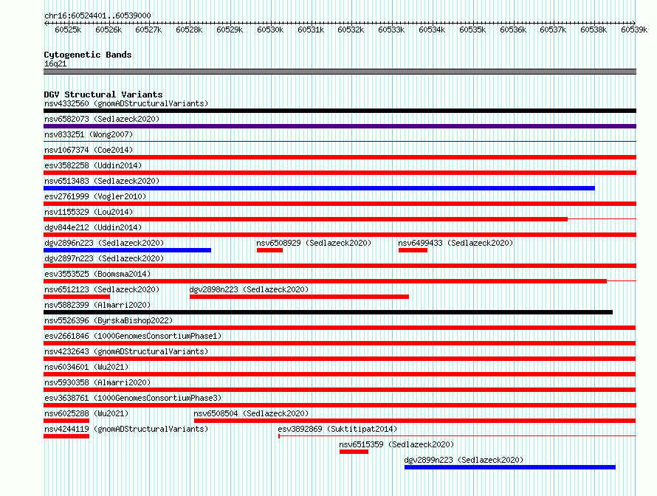Click esv2761999 (Vogler2010) label

pos(95,196)
